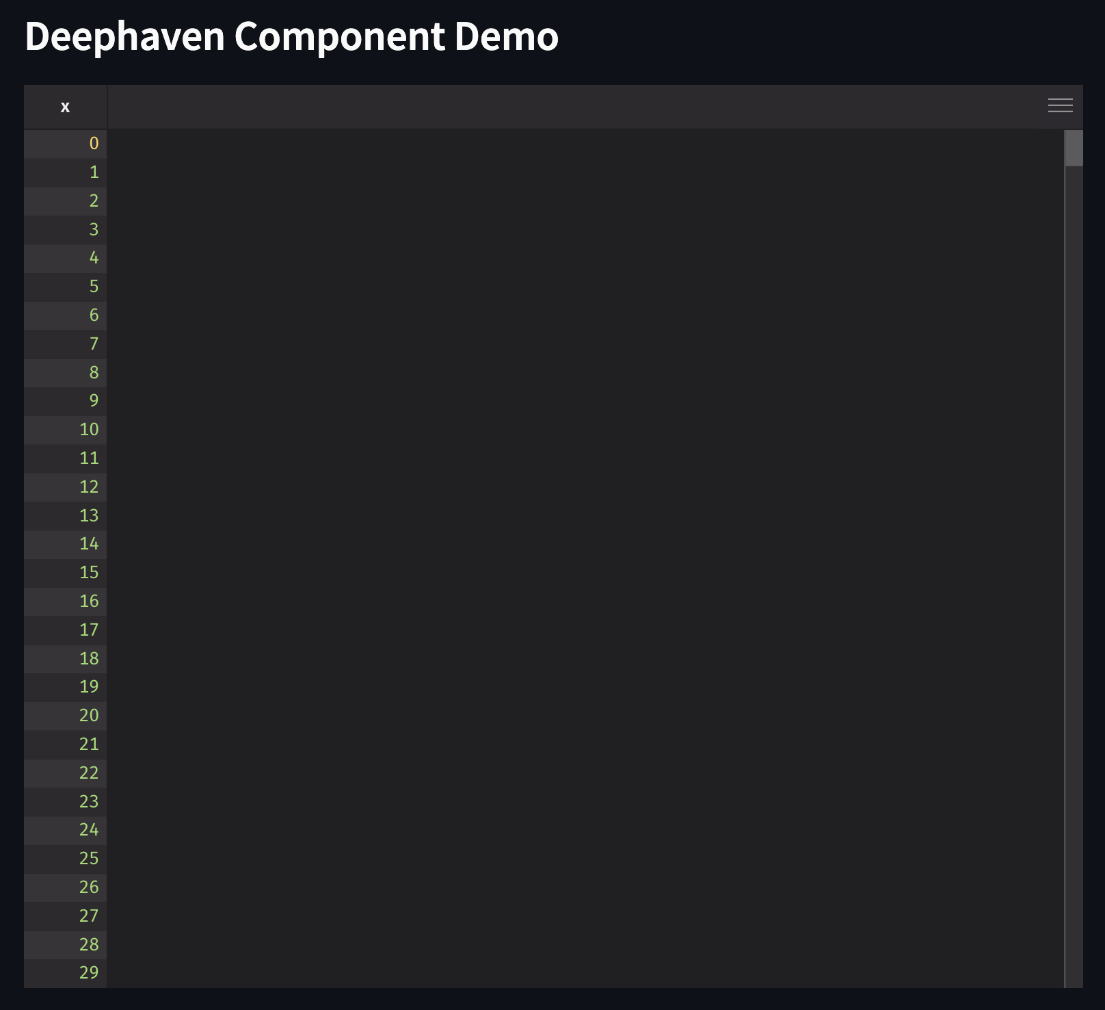This screenshot has height=1010, width=1105.
Task: Click the x column header
Action: pyautogui.click(x=66, y=107)
